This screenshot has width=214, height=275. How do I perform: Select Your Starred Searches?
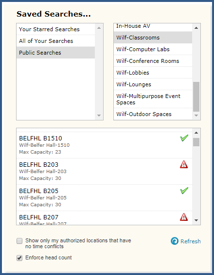click(x=55, y=29)
